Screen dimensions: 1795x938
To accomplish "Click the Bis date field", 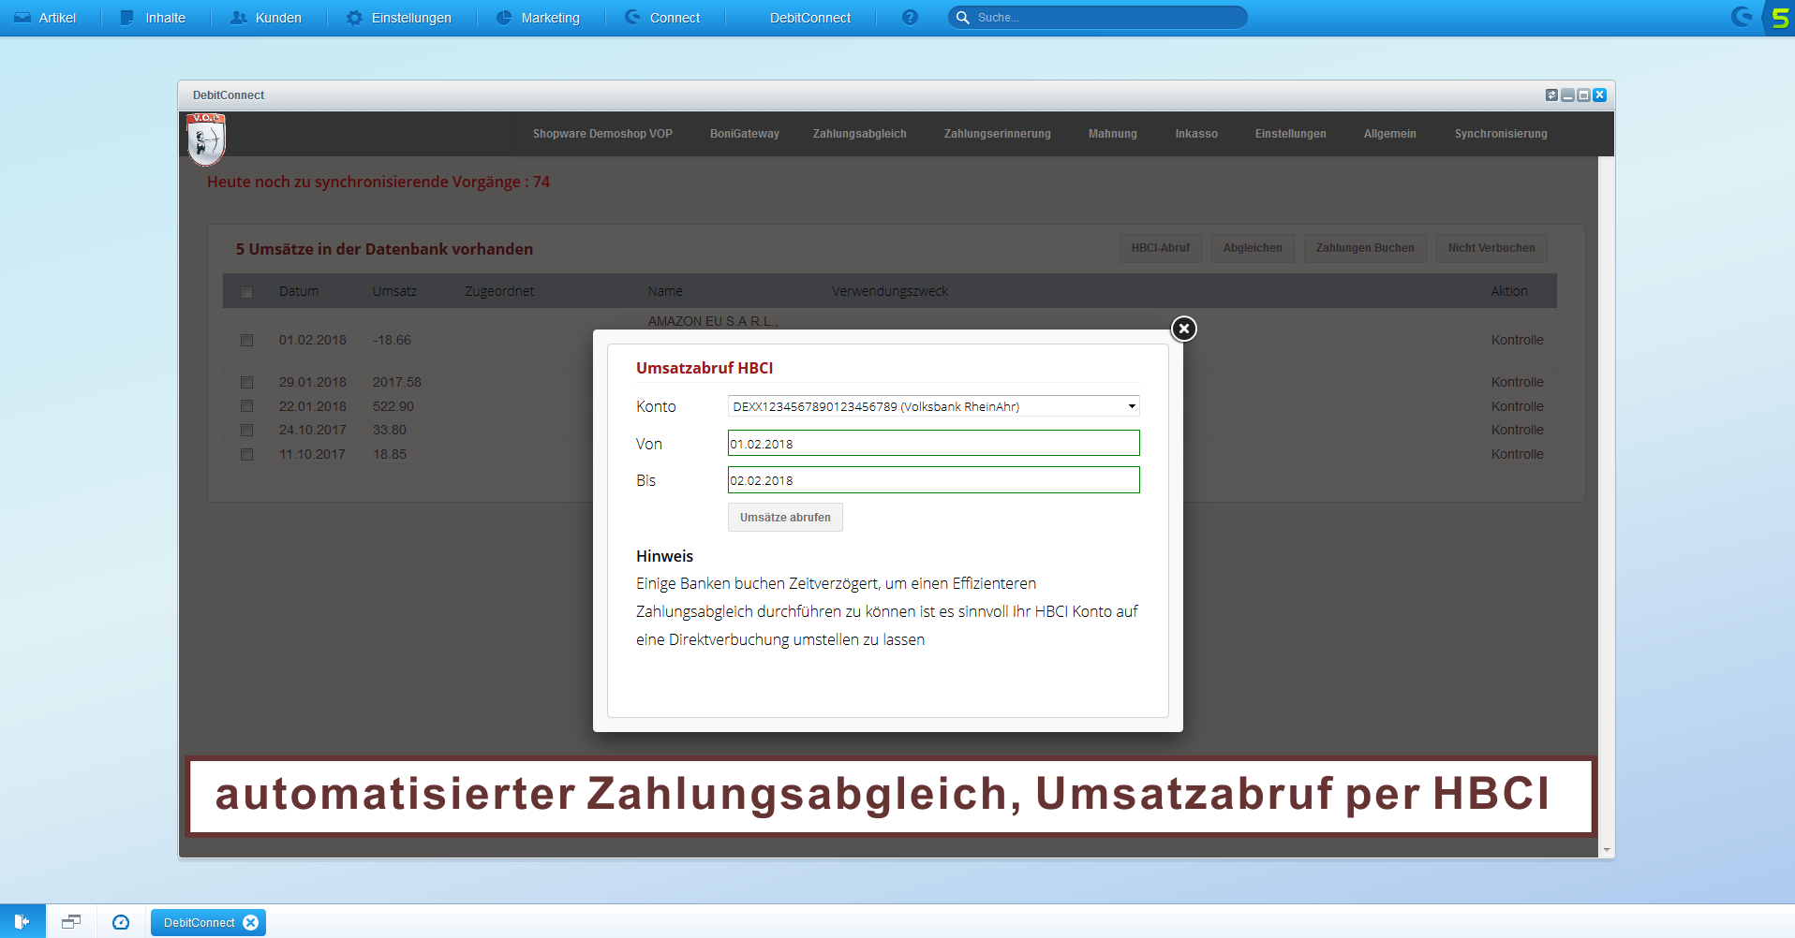I will (934, 480).
